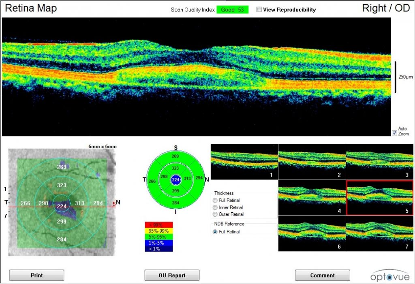The height and width of the screenshot is (284, 415).
Task: Open the OU Report
Action: [171, 275]
